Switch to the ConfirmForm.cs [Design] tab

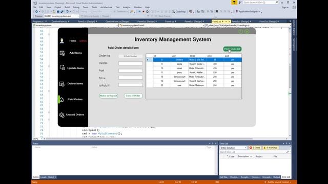[x=117, y=21]
